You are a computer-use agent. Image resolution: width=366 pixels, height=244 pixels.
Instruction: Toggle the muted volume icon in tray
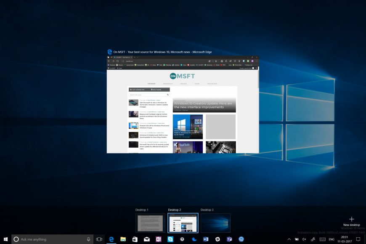point(304,239)
